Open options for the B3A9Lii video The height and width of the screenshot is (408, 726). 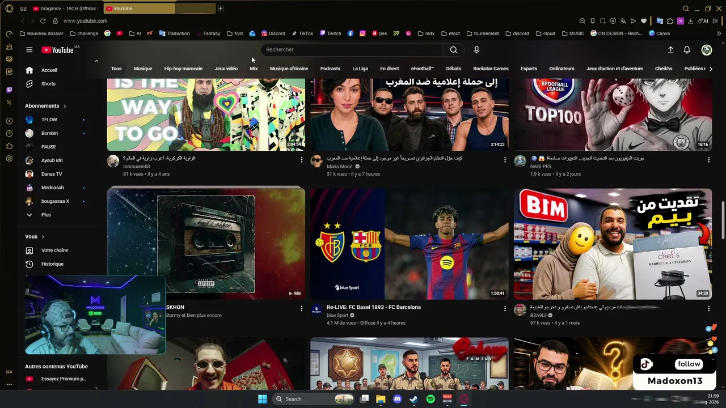tap(708, 309)
